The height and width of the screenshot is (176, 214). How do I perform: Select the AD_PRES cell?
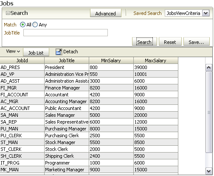[22, 67]
